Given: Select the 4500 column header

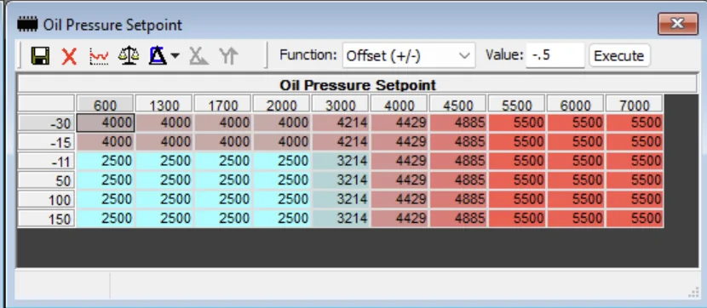Looking at the screenshot, I should click(x=457, y=104).
